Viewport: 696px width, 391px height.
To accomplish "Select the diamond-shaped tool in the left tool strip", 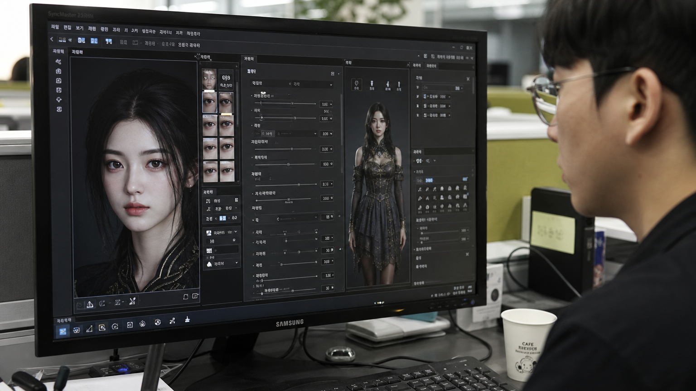I will 59,100.
